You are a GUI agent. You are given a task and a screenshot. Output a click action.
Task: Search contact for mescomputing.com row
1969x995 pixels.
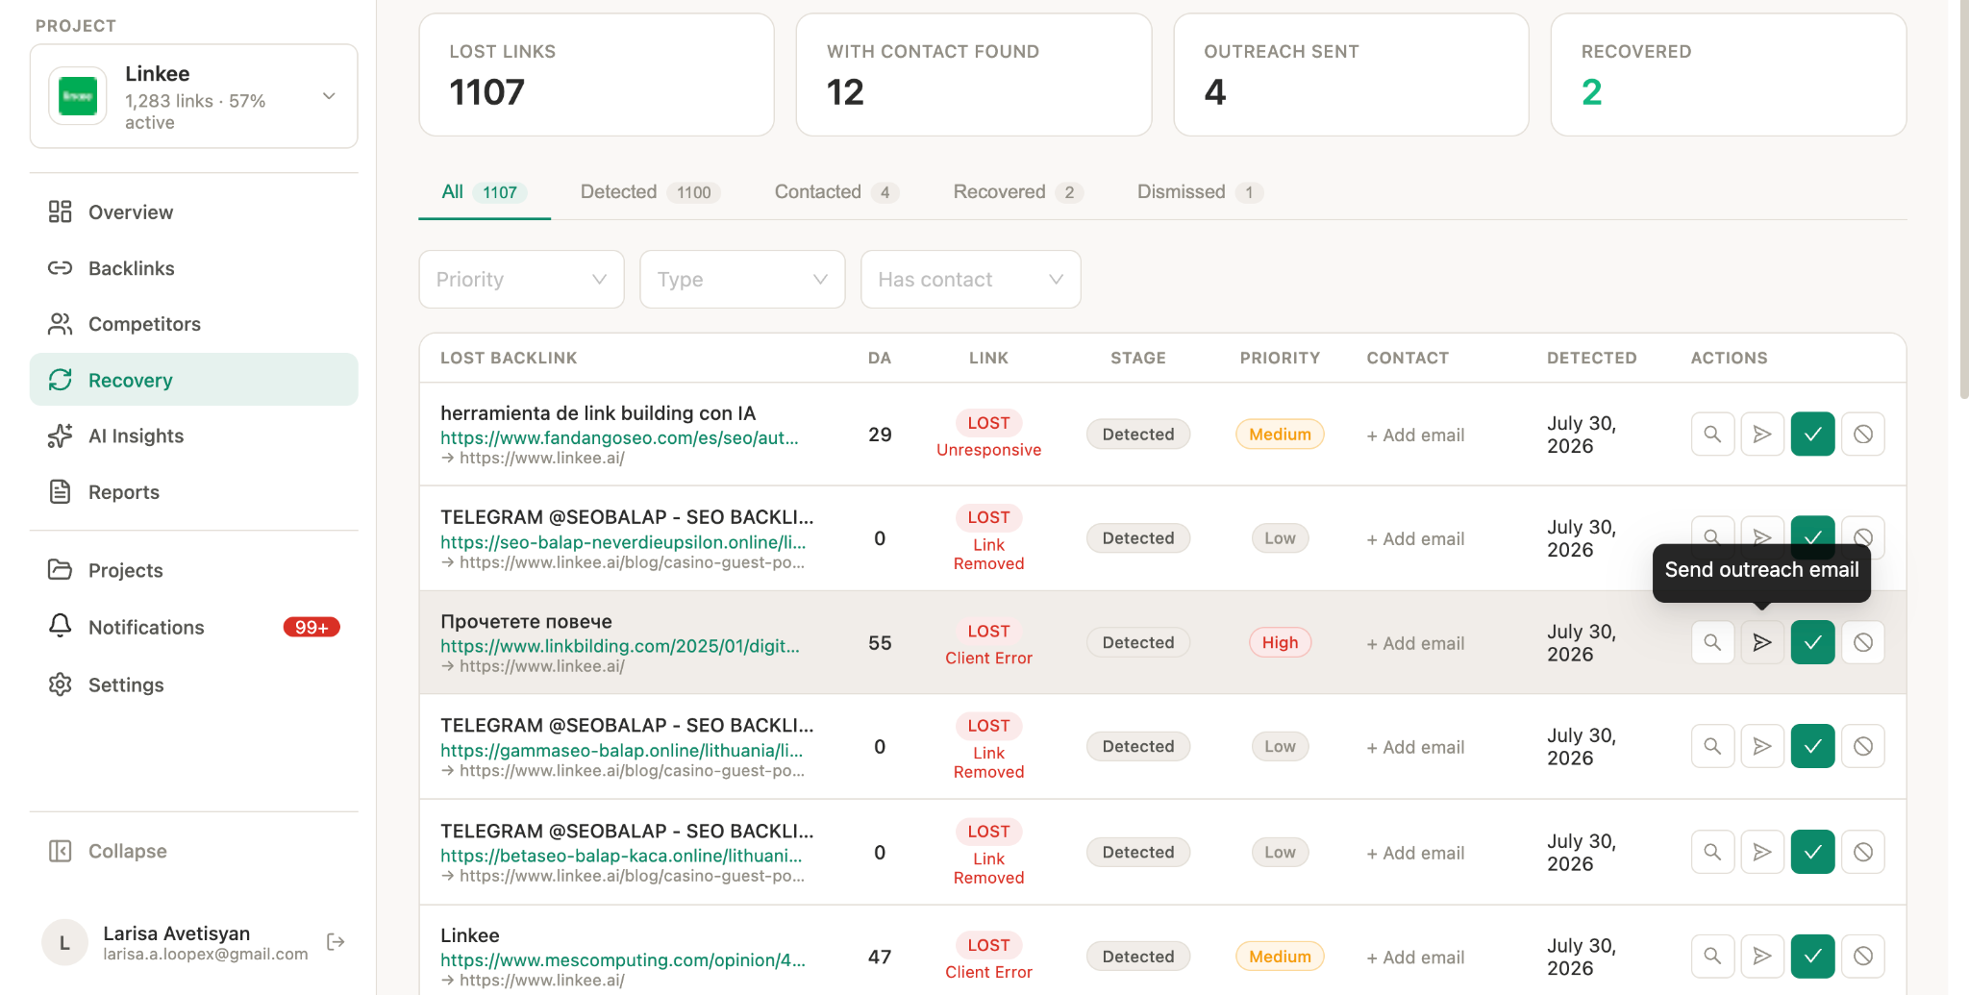point(1712,957)
